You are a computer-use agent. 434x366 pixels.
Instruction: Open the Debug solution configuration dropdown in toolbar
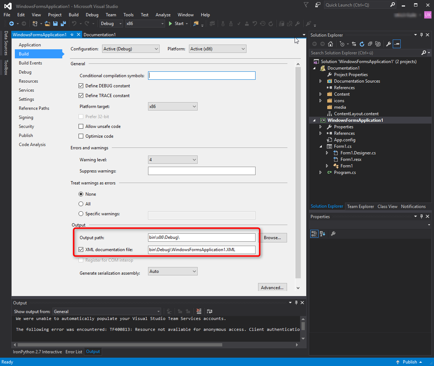coord(111,24)
